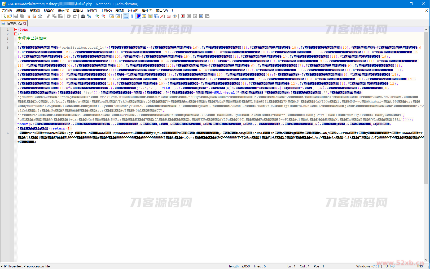
Task: Collapse the php block fold marker on line 1
Action: click(16, 30)
